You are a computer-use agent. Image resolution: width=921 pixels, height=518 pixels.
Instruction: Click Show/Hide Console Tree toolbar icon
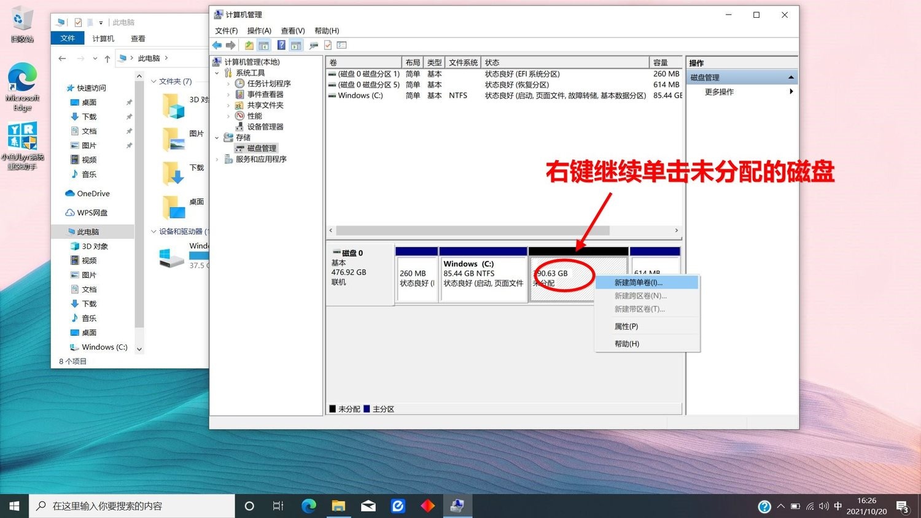tap(263, 45)
